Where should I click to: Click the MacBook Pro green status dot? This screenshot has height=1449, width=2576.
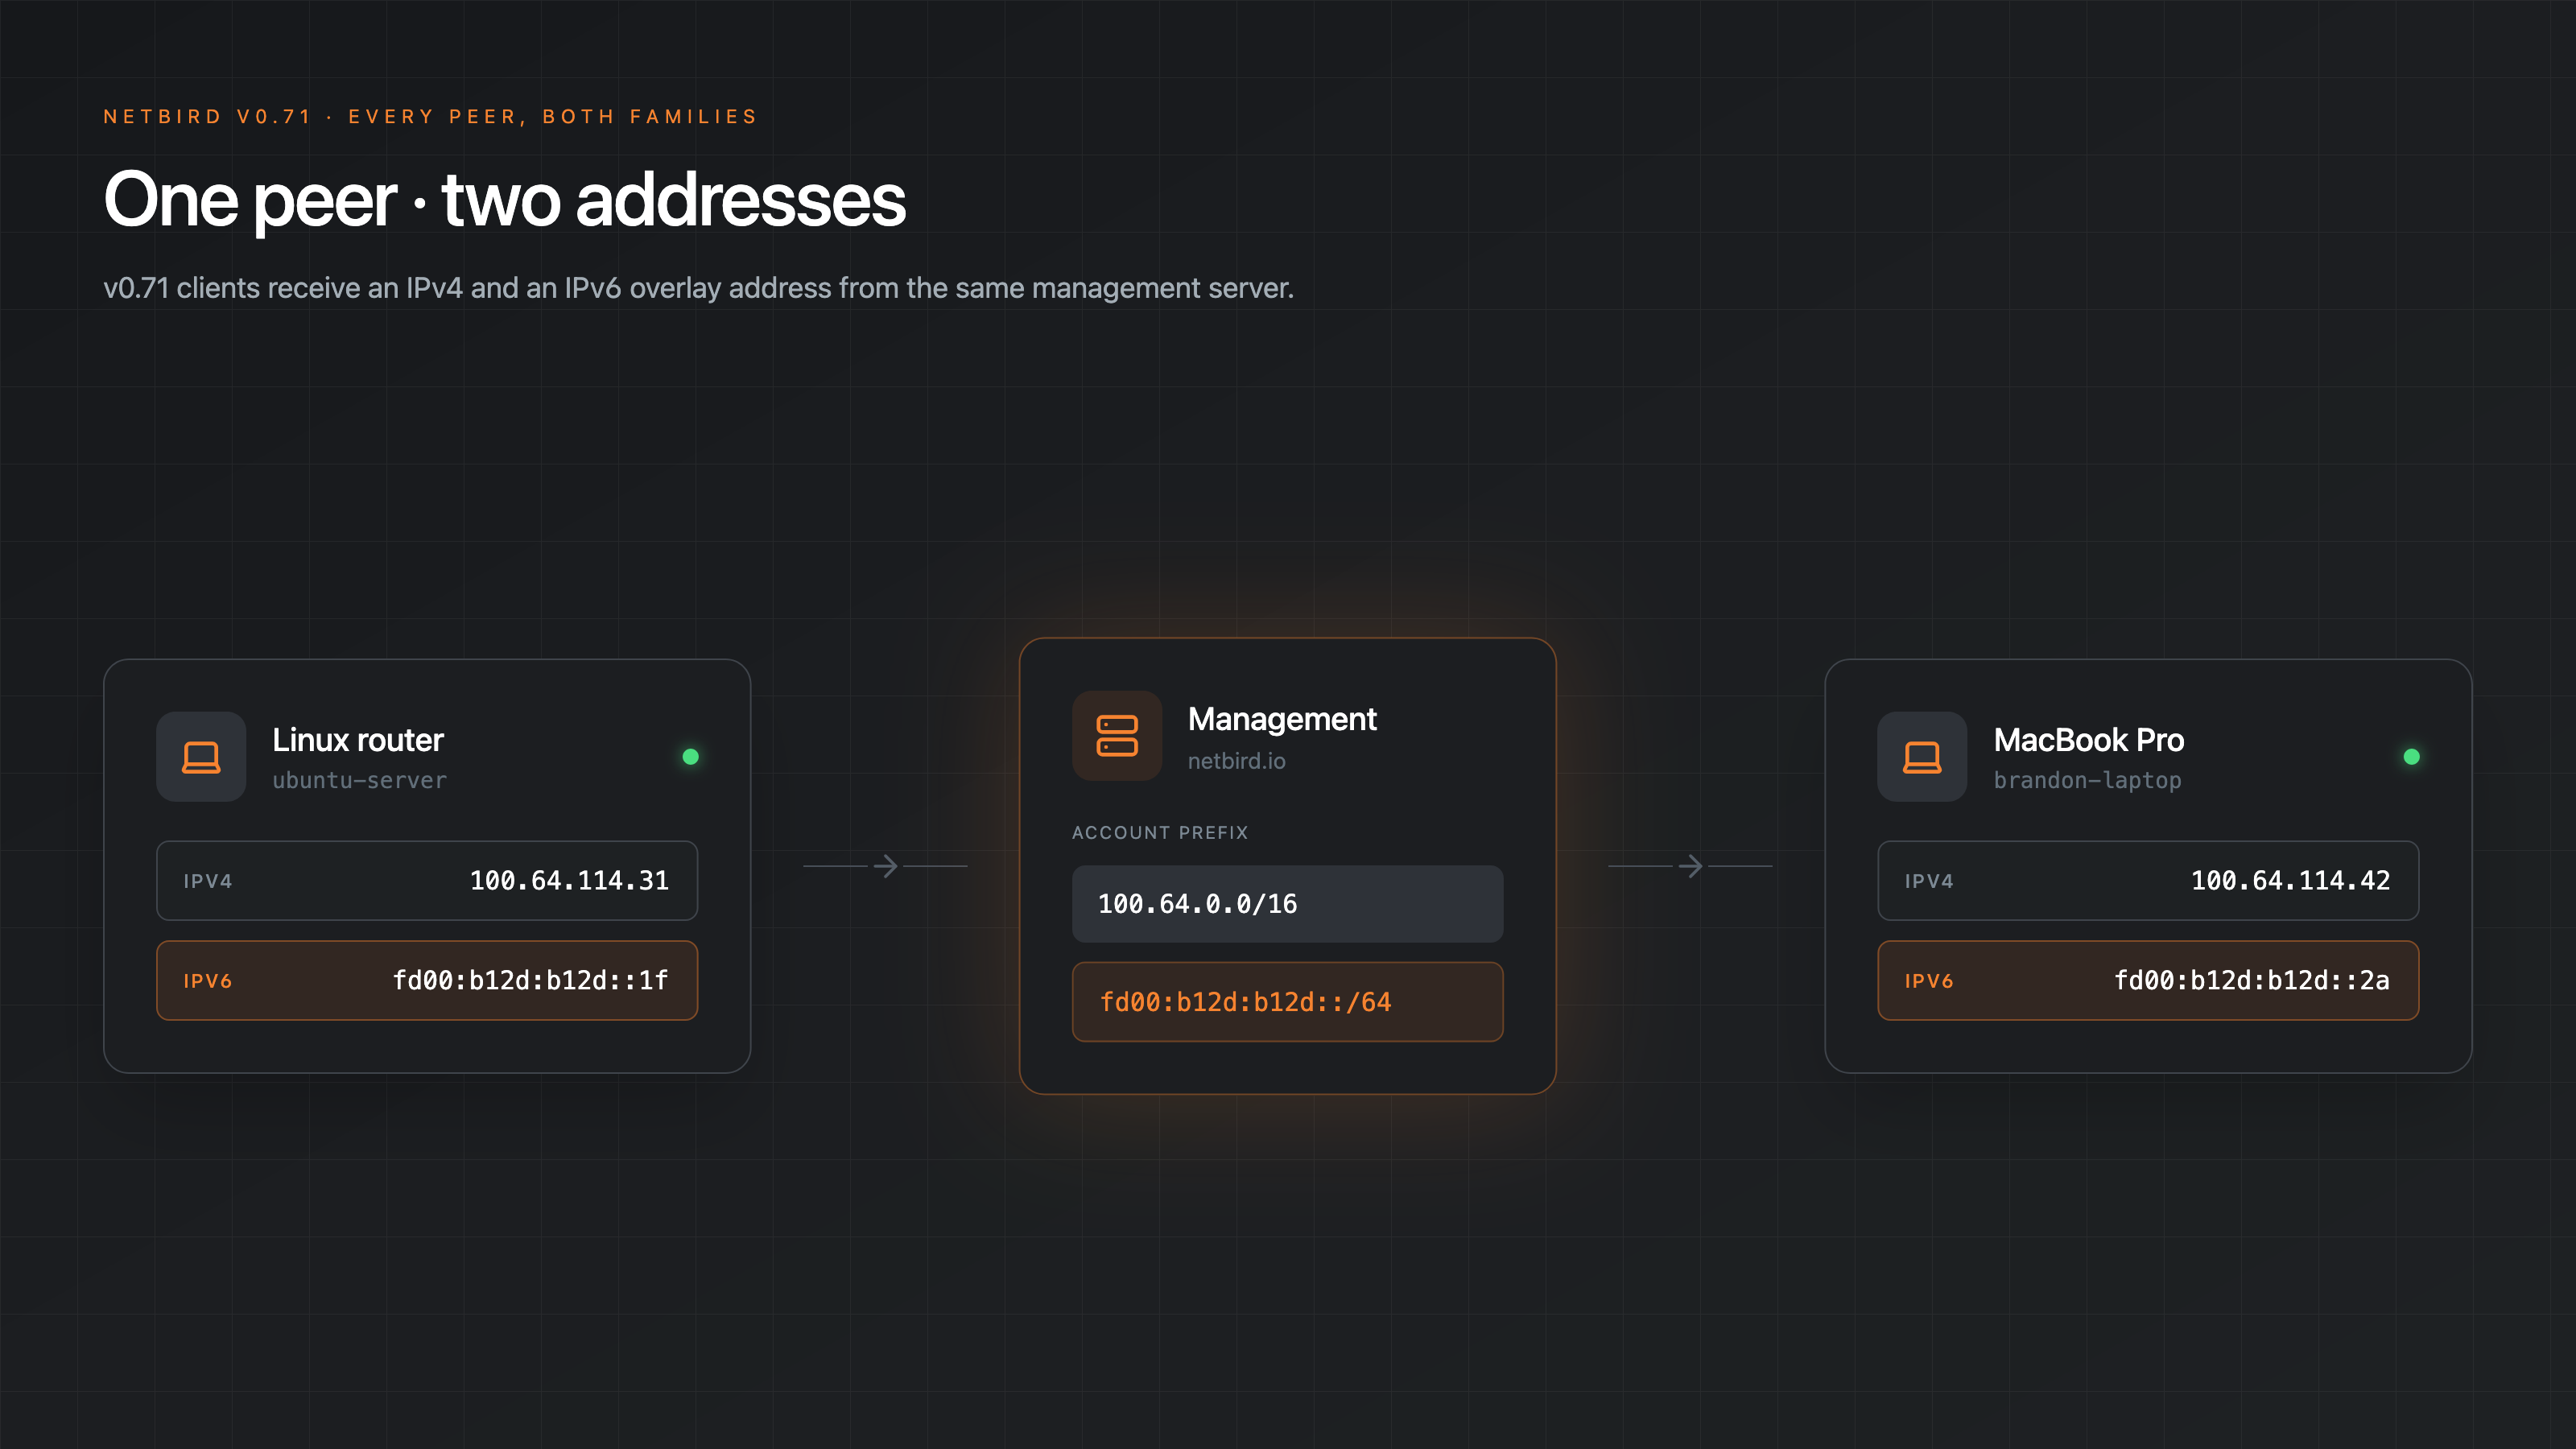pos(2411,757)
